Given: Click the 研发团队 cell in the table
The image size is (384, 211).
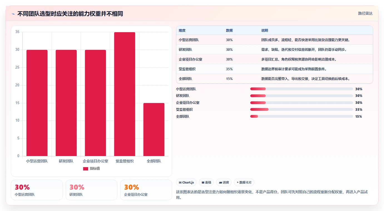Looking at the screenshot, I should tap(185, 50).
